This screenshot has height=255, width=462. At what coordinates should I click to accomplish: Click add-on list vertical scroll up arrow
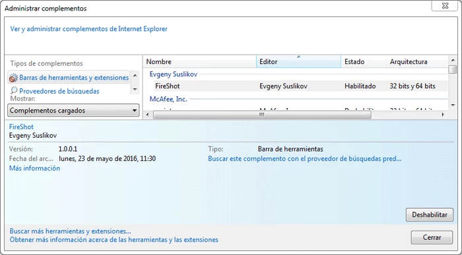[x=453, y=60]
